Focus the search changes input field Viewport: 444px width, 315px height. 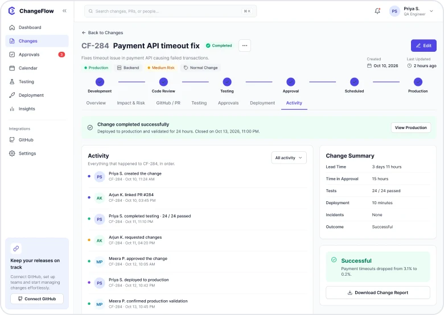170,11
